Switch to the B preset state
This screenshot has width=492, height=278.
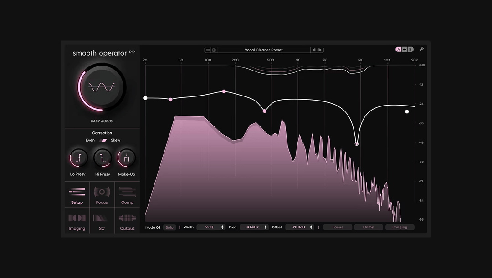coord(410,49)
